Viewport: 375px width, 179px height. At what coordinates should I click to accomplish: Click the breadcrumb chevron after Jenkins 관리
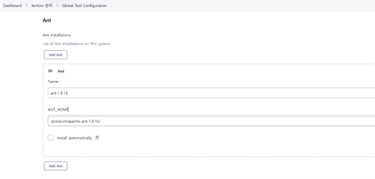[57, 6]
